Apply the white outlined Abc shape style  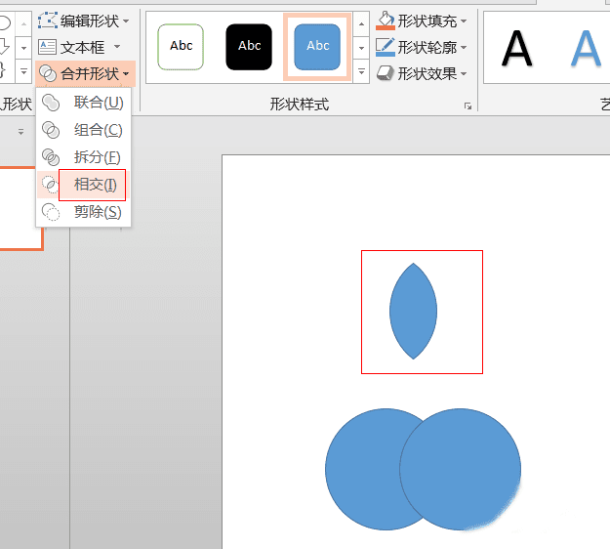pos(181,47)
